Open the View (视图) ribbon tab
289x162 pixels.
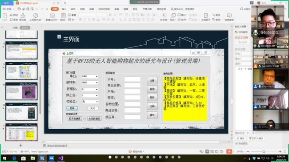point(126,9)
